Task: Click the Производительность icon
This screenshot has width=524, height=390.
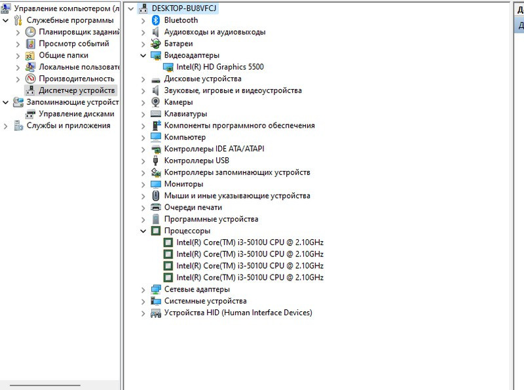Action: (x=30, y=79)
